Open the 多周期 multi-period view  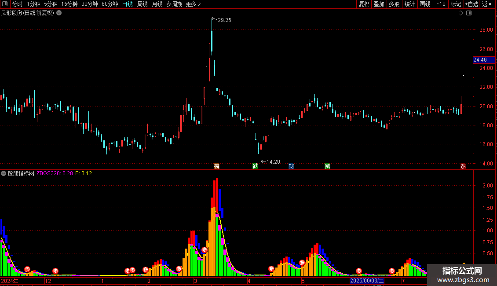tap(174, 4)
